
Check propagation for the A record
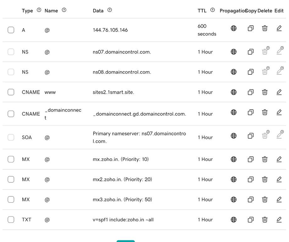coord(233,28)
